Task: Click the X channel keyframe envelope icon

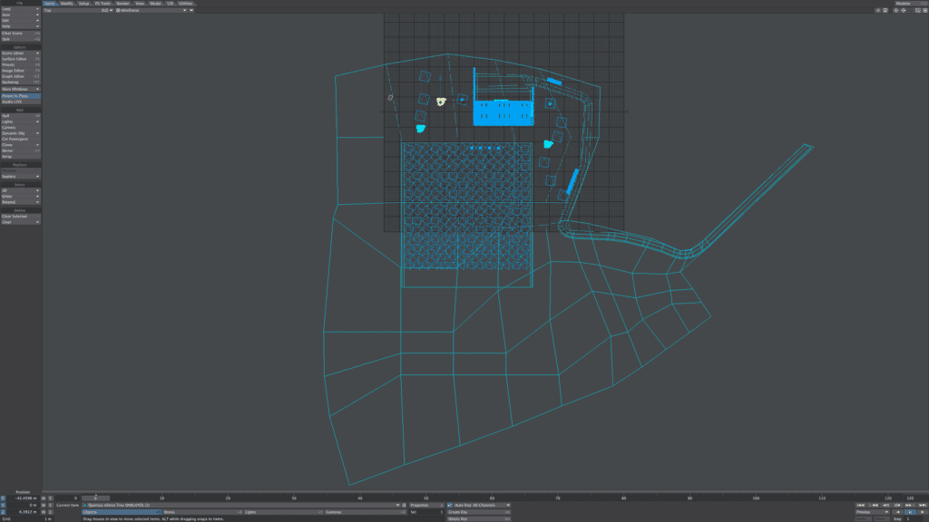Action: (x=50, y=498)
